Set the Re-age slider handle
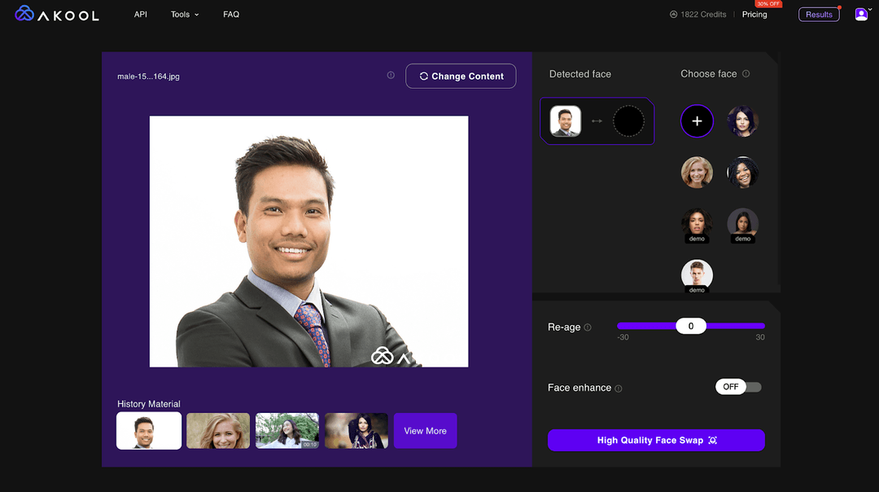The width and height of the screenshot is (879, 492). coord(690,325)
